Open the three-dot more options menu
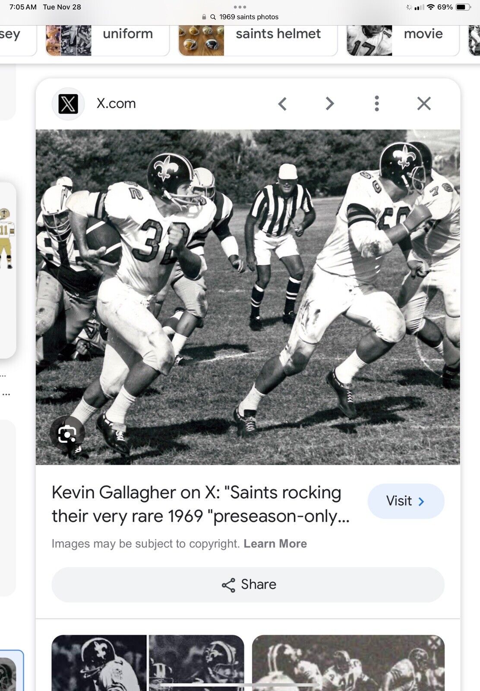Screen dimensions: 480x691 pos(377,104)
